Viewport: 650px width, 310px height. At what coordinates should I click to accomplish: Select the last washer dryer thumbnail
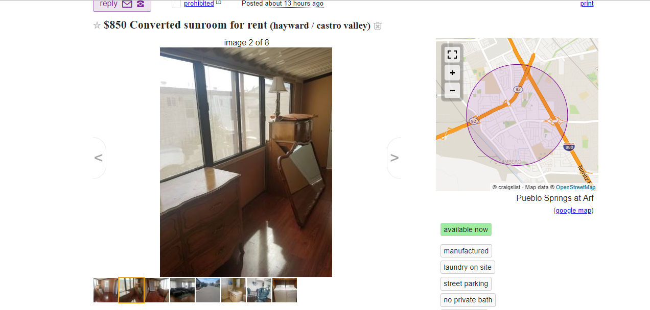285,290
